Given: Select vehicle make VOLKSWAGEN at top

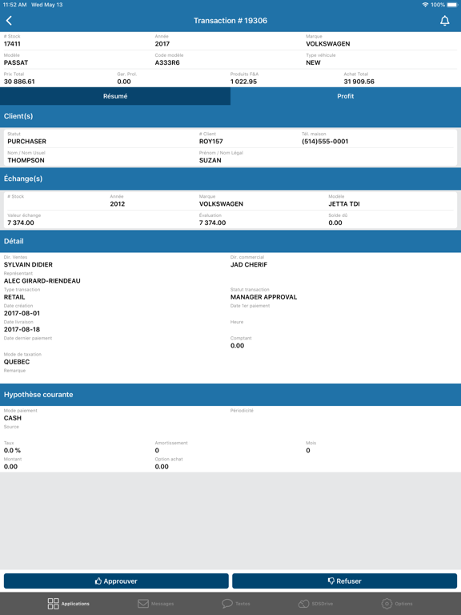Looking at the screenshot, I should (x=328, y=44).
